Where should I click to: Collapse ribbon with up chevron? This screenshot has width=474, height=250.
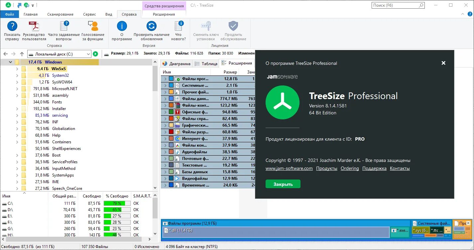pos(462,15)
